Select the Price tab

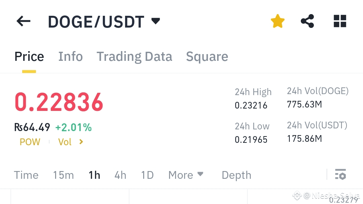click(x=29, y=56)
